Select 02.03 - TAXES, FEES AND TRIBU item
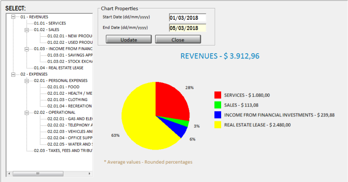 point(63,150)
